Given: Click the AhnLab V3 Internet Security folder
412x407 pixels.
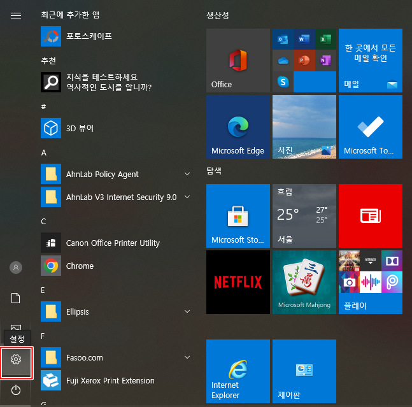Looking at the screenshot, I should [x=117, y=197].
